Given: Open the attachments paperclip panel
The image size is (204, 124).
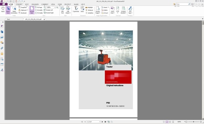Looking at the screenshot, I should [x=2, y=48].
